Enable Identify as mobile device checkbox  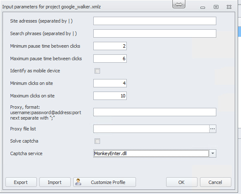97,71
